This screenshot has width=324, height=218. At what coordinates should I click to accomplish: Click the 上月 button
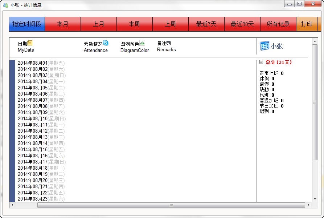tap(98, 24)
